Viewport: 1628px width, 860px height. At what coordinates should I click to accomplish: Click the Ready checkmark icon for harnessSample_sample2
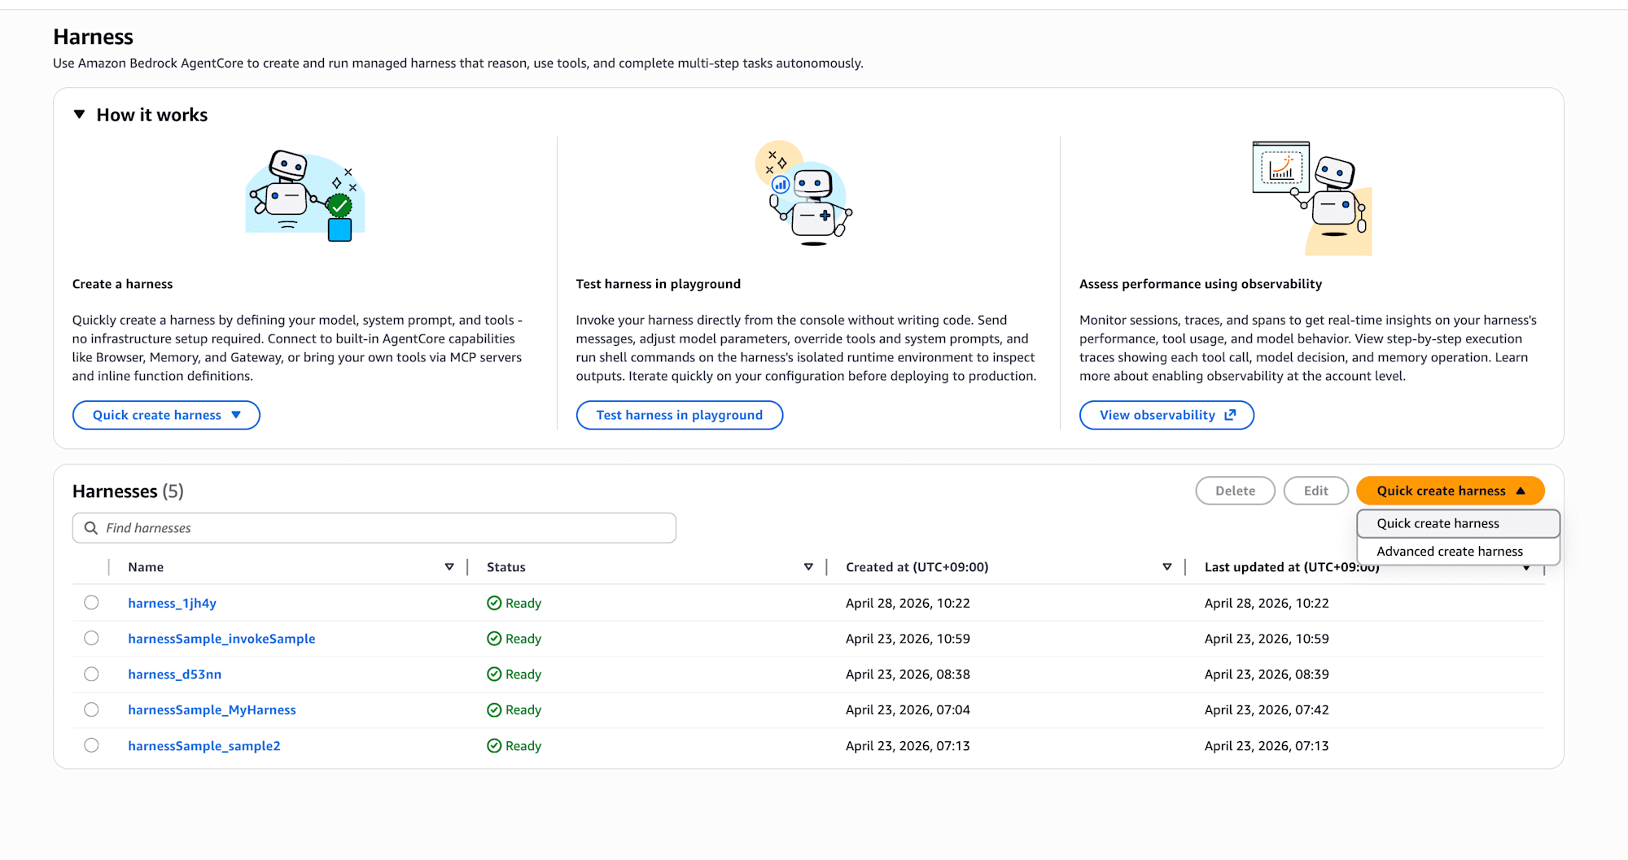coord(494,745)
